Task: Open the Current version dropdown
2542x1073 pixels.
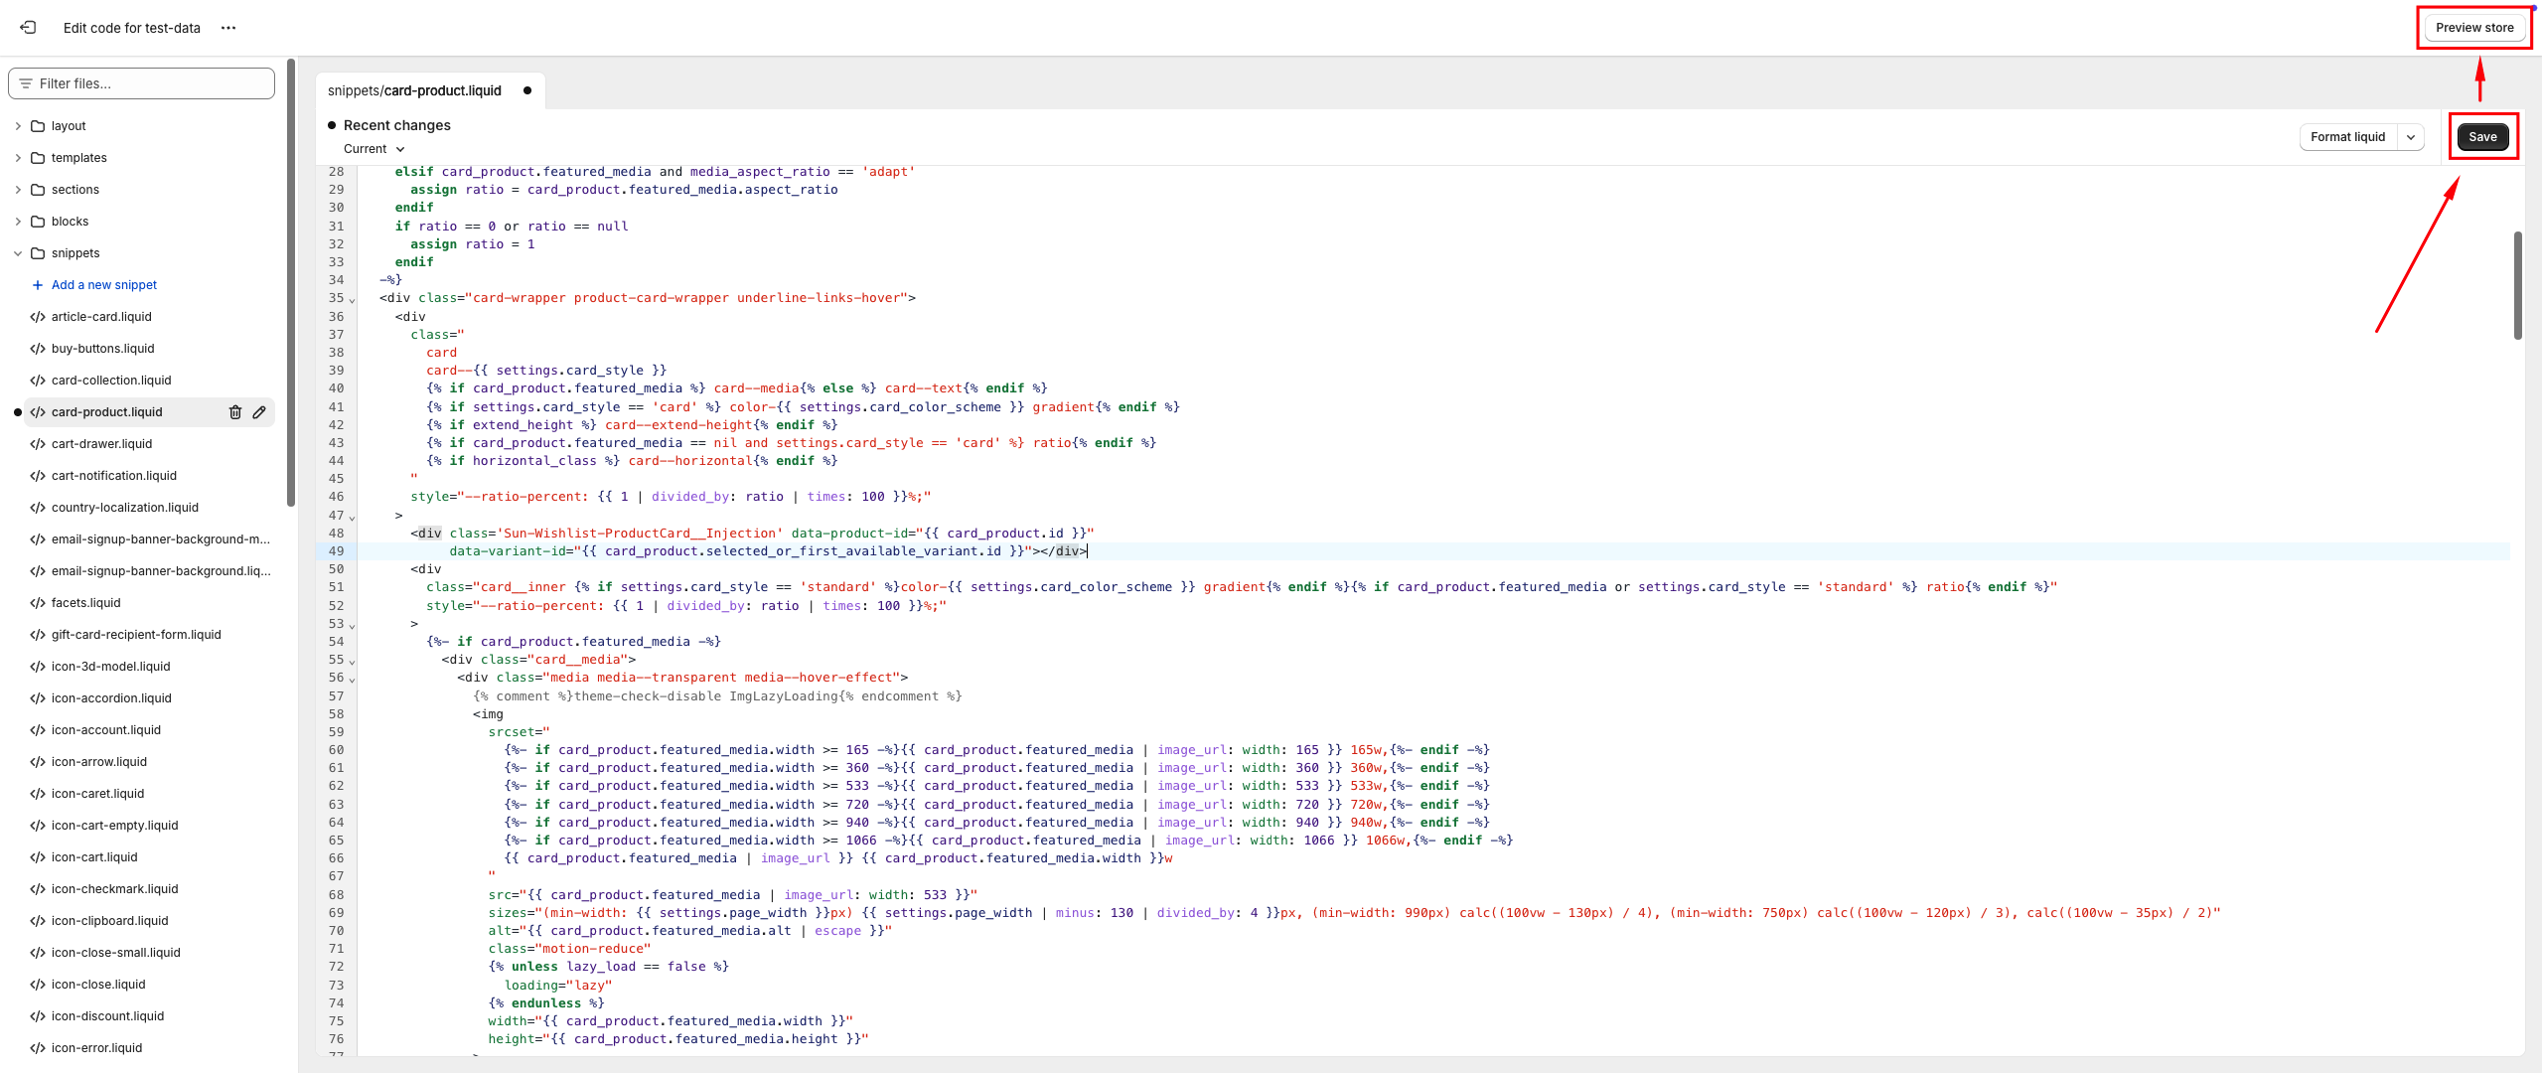Action: [374, 149]
